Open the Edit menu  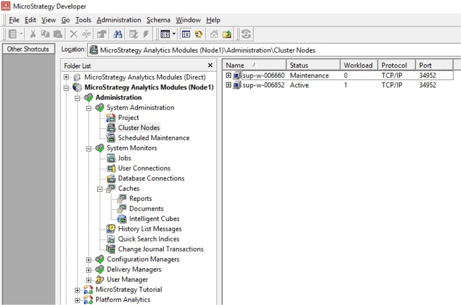30,20
